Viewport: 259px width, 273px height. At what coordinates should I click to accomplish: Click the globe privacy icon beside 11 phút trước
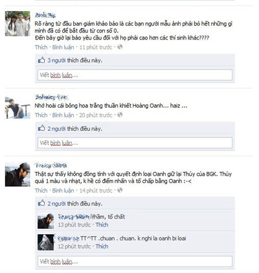[x=120, y=47]
